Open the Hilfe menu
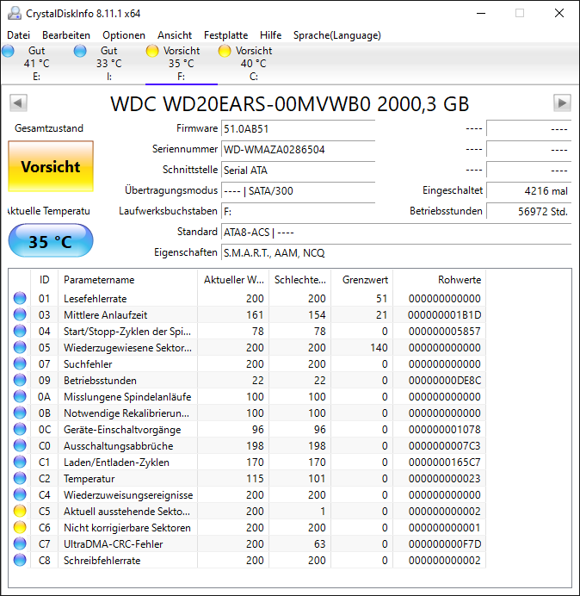Screen dimensions: 580x596 click(270, 35)
